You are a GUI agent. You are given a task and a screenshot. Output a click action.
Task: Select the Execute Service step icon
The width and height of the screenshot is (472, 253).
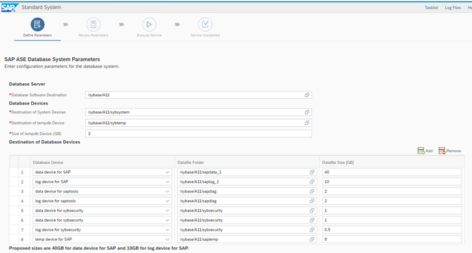point(150,25)
